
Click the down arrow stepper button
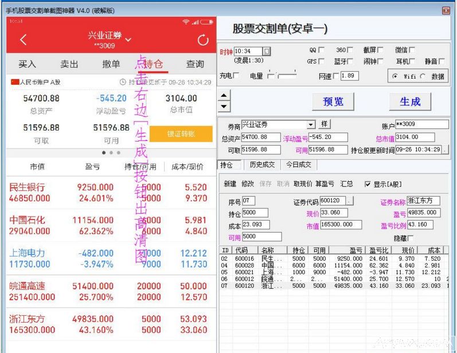[224, 107]
